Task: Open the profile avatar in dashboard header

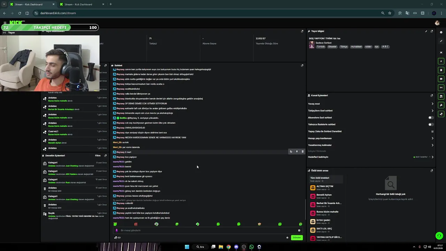Action: coord(437,23)
